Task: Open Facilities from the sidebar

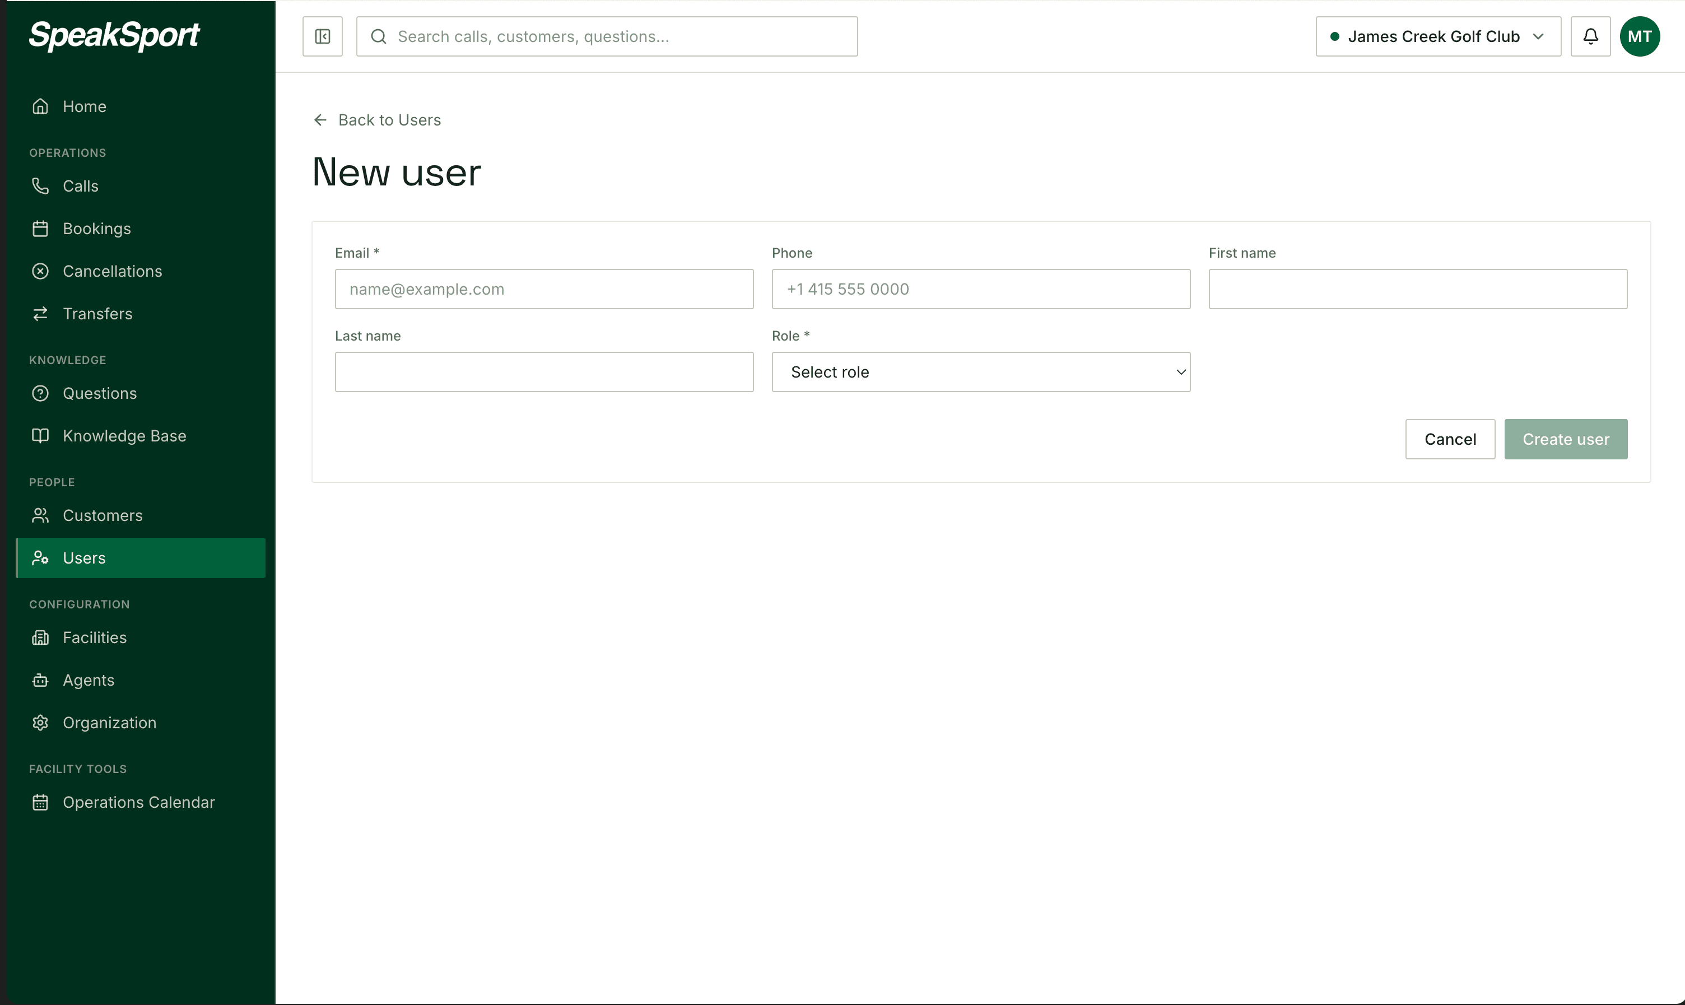Action: tap(141, 638)
